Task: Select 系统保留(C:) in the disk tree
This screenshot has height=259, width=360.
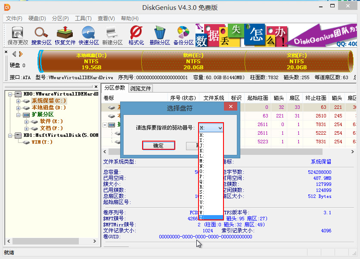Action: click(x=49, y=101)
